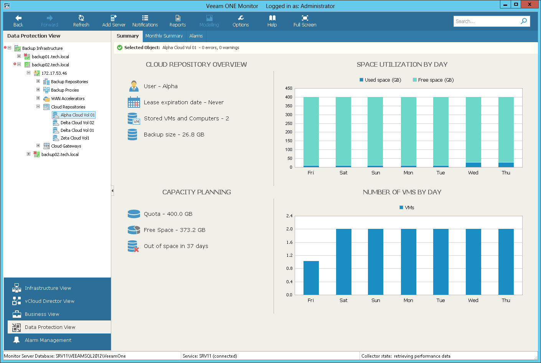This screenshot has height=363, width=541.
Task: Select Backup Repositories tree item
Action: [x=69, y=82]
